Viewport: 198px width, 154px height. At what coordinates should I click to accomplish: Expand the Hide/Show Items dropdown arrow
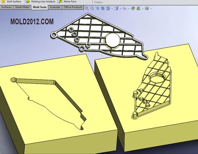point(129,8)
